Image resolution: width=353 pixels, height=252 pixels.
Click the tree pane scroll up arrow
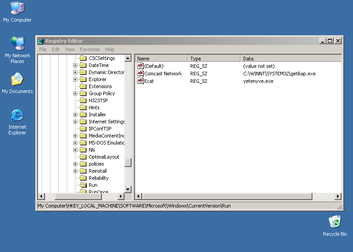pyautogui.click(x=128, y=58)
